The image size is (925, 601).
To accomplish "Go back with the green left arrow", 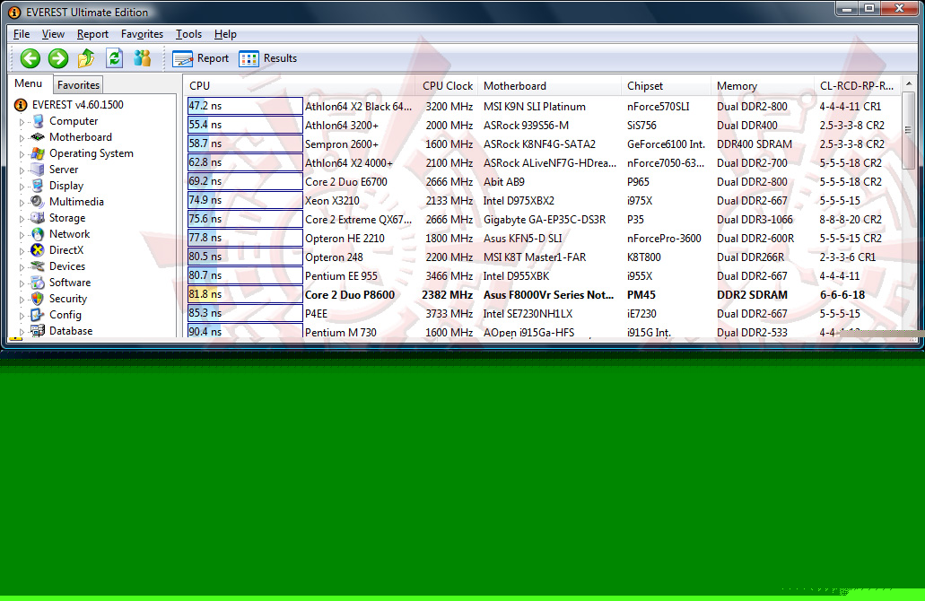I will tap(31, 58).
